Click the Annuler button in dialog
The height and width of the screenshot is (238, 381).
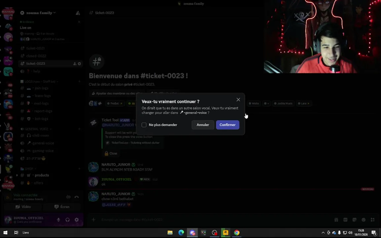pyautogui.click(x=203, y=125)
